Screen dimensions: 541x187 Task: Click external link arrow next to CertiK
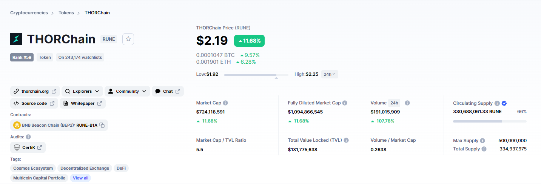coord(40,147)
